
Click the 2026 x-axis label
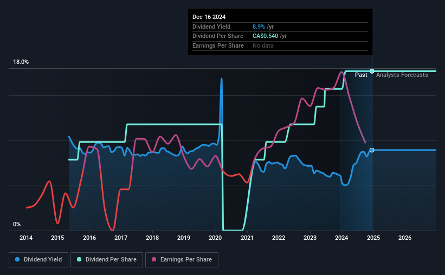[405, 238]
